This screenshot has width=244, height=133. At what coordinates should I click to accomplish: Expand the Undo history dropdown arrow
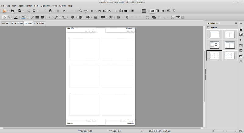pyautogui.click(x=68, y=11)
